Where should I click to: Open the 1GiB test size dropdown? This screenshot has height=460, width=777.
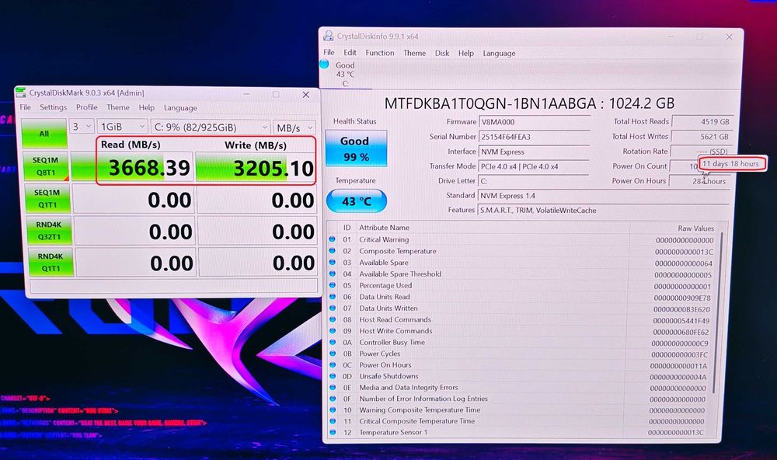122,127
